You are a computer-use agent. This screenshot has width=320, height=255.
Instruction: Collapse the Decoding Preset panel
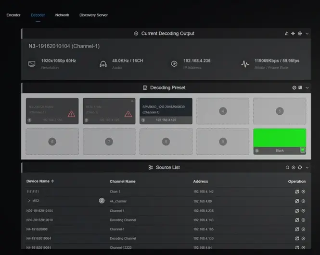point(307,88)
